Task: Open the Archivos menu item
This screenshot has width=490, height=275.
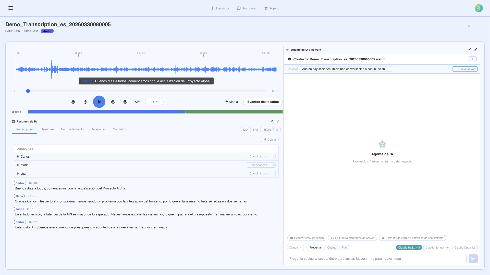Action: tap(246, 8)
